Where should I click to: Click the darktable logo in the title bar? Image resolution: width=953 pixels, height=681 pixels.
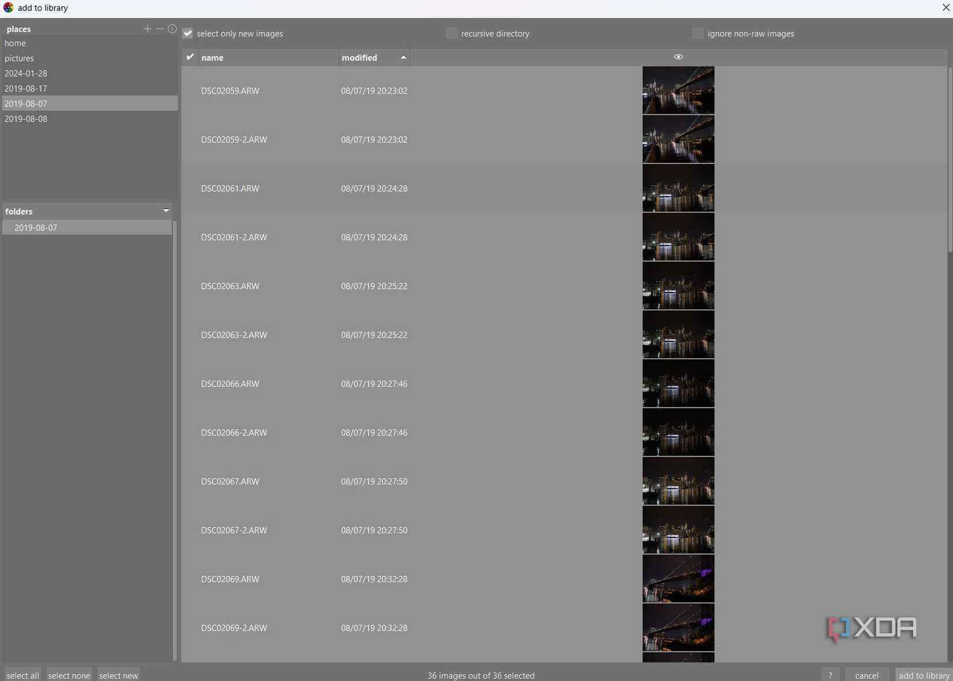pyautogui.click(x=9, y=8)
